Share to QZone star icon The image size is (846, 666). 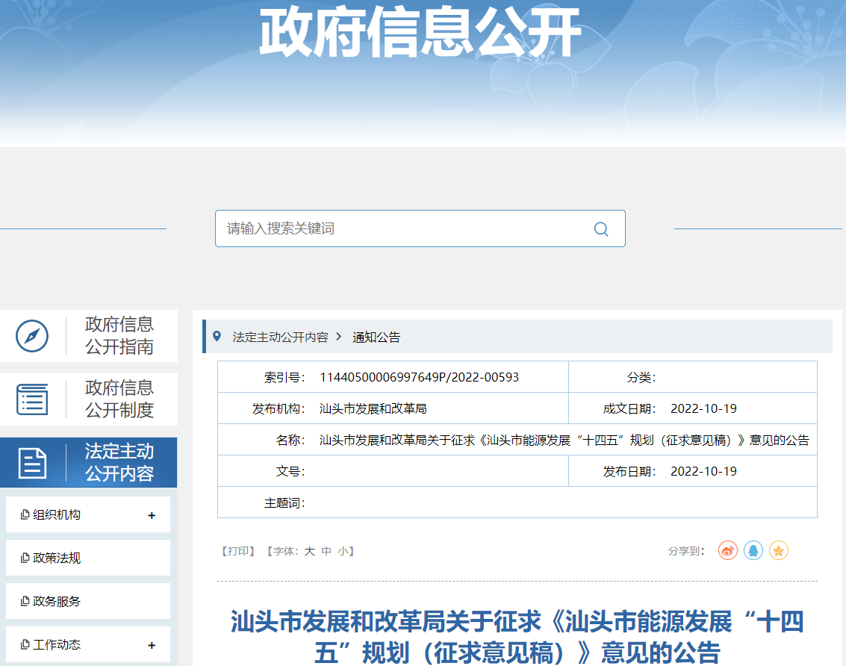pyautogui.click(x=779, y=551)
